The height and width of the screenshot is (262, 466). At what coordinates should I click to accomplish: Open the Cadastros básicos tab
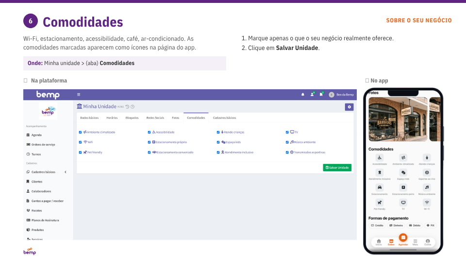tap(224, 118)
